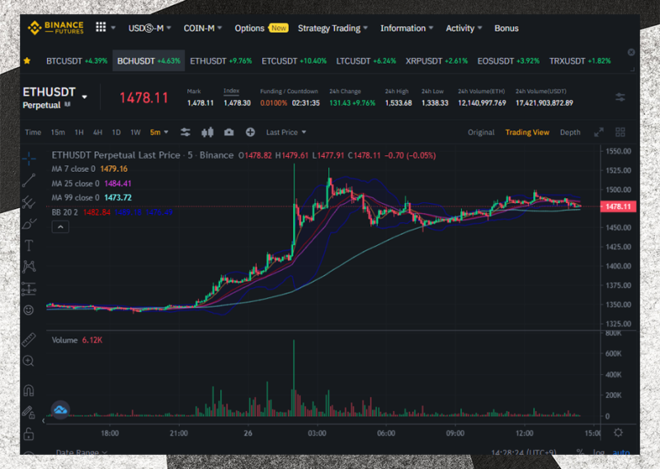Viewport: 660px width, 469px height.
Task: Expand the Information menu
Action: pyautogui.click(x=407, y=28)
